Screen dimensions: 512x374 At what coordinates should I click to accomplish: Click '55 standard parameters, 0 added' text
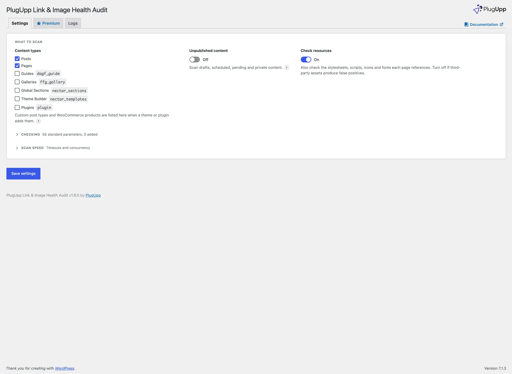[70, 135]
